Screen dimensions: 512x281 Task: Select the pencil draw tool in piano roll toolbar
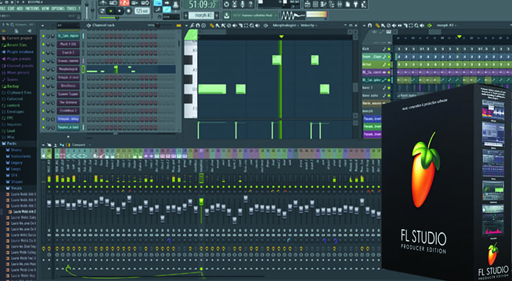212,26
